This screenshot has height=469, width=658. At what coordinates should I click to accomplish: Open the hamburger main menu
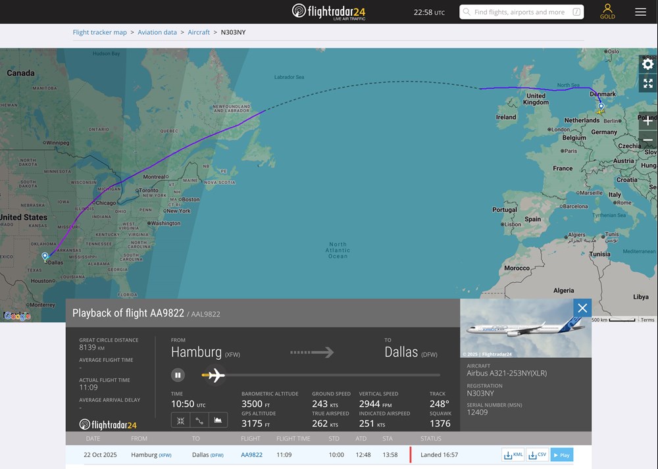point(640,12)
